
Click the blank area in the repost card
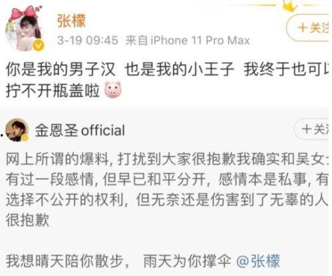point(165,241)
